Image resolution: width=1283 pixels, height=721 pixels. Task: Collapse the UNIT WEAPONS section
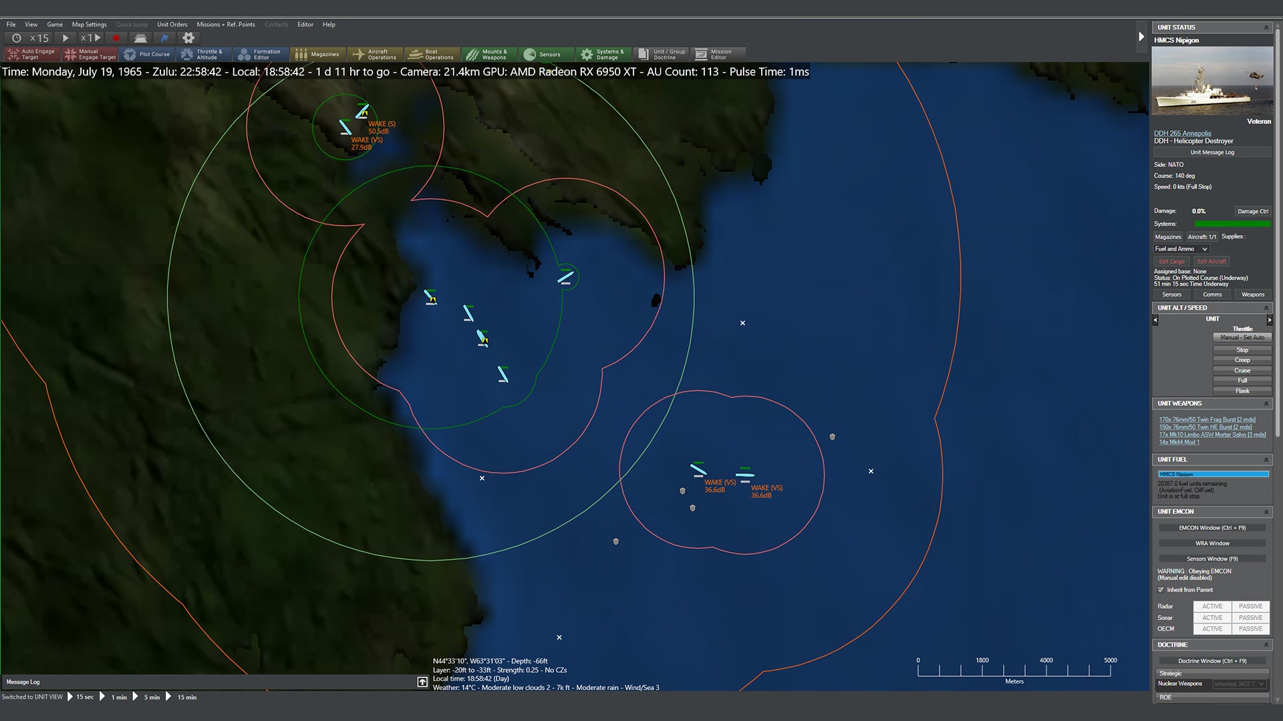(x=1267, y=403)
